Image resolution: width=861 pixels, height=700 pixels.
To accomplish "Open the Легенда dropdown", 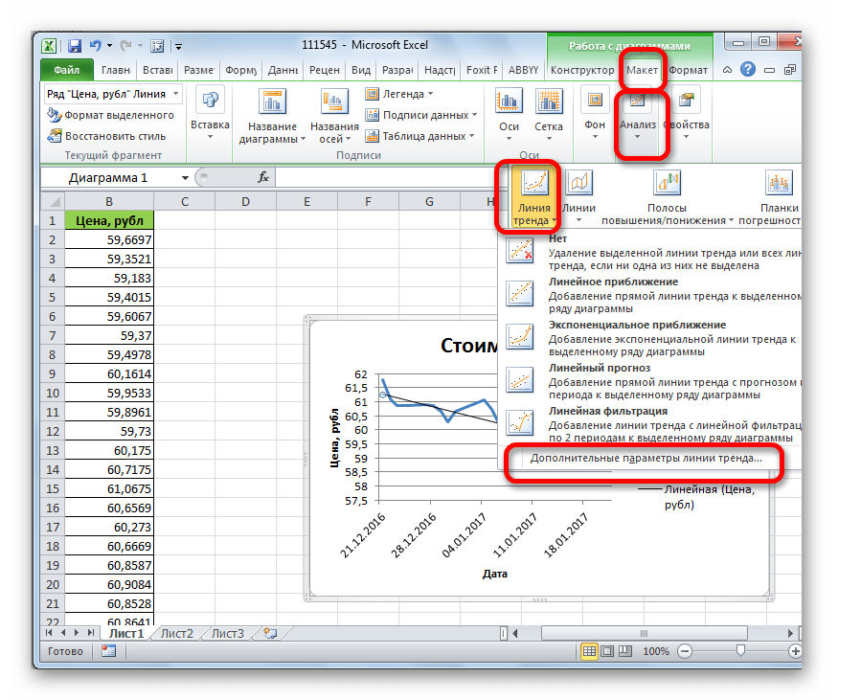I will [399, 94].
